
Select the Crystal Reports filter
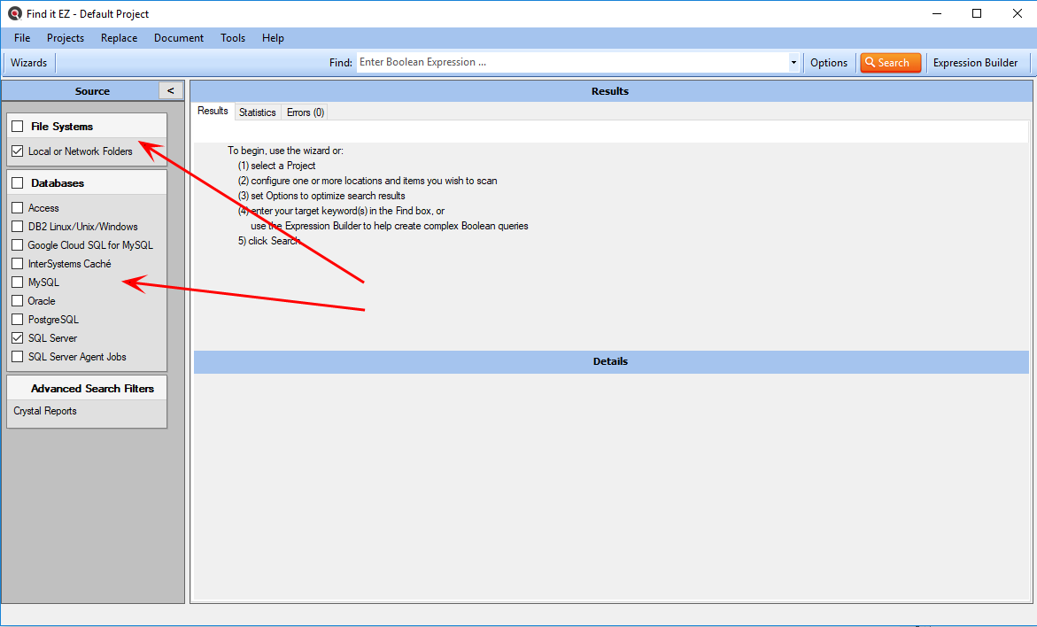tap(45, 411)
